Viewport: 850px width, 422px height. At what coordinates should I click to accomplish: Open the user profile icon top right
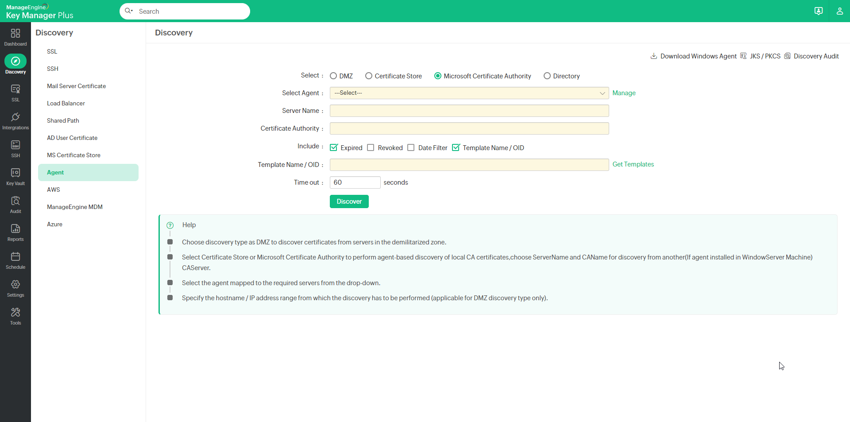[x=840, y=11]
